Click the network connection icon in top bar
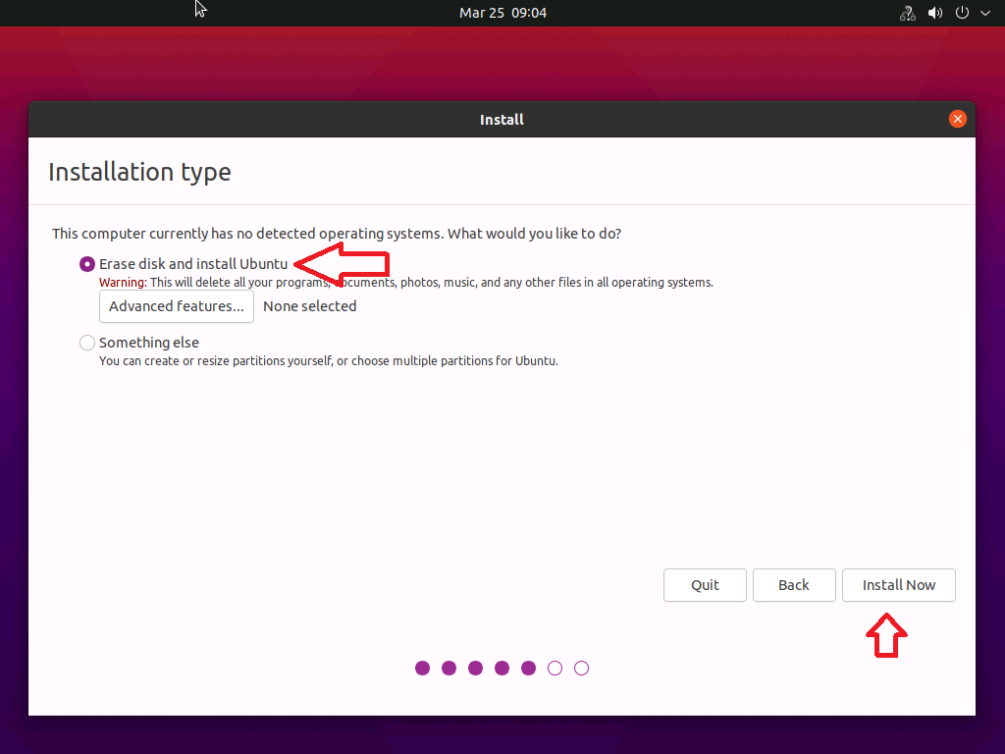Screen dimensions: 1005x754 tap(908, 13)
